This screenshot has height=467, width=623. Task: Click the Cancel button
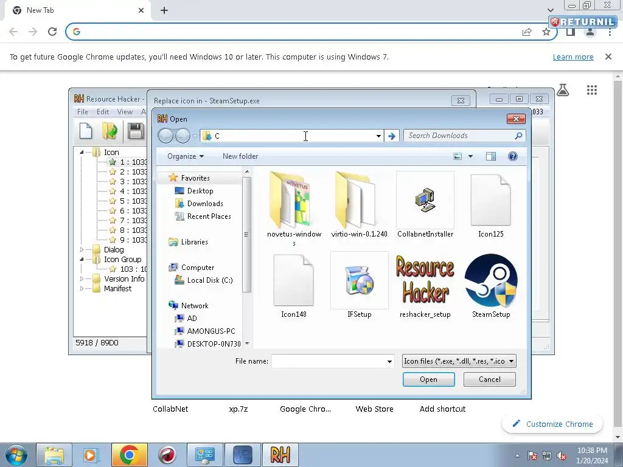(x=490, y=379)
